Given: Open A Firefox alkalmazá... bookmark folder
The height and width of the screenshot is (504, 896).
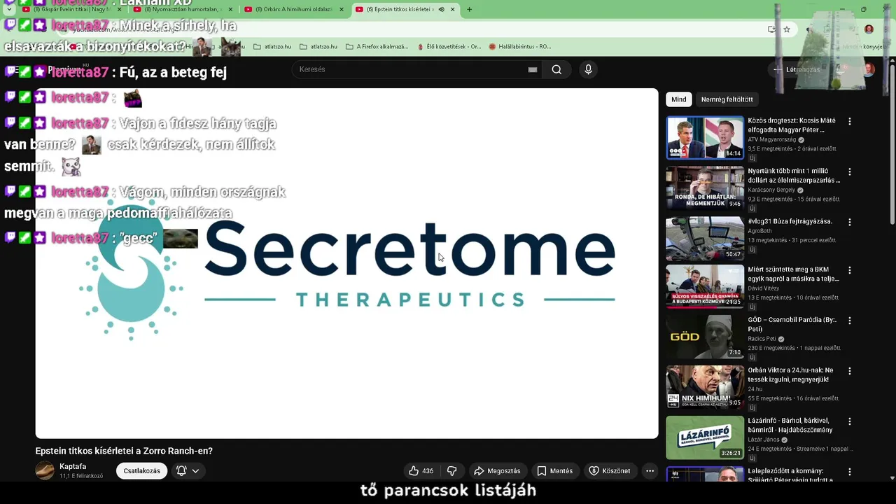Looking at the screenshot, I should coord(377,46).
